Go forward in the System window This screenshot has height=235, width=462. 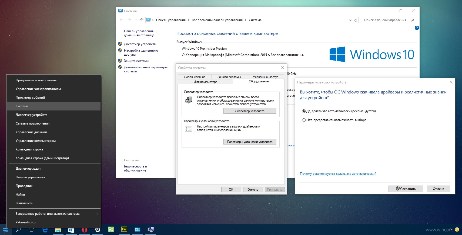[x=129, y=20]
